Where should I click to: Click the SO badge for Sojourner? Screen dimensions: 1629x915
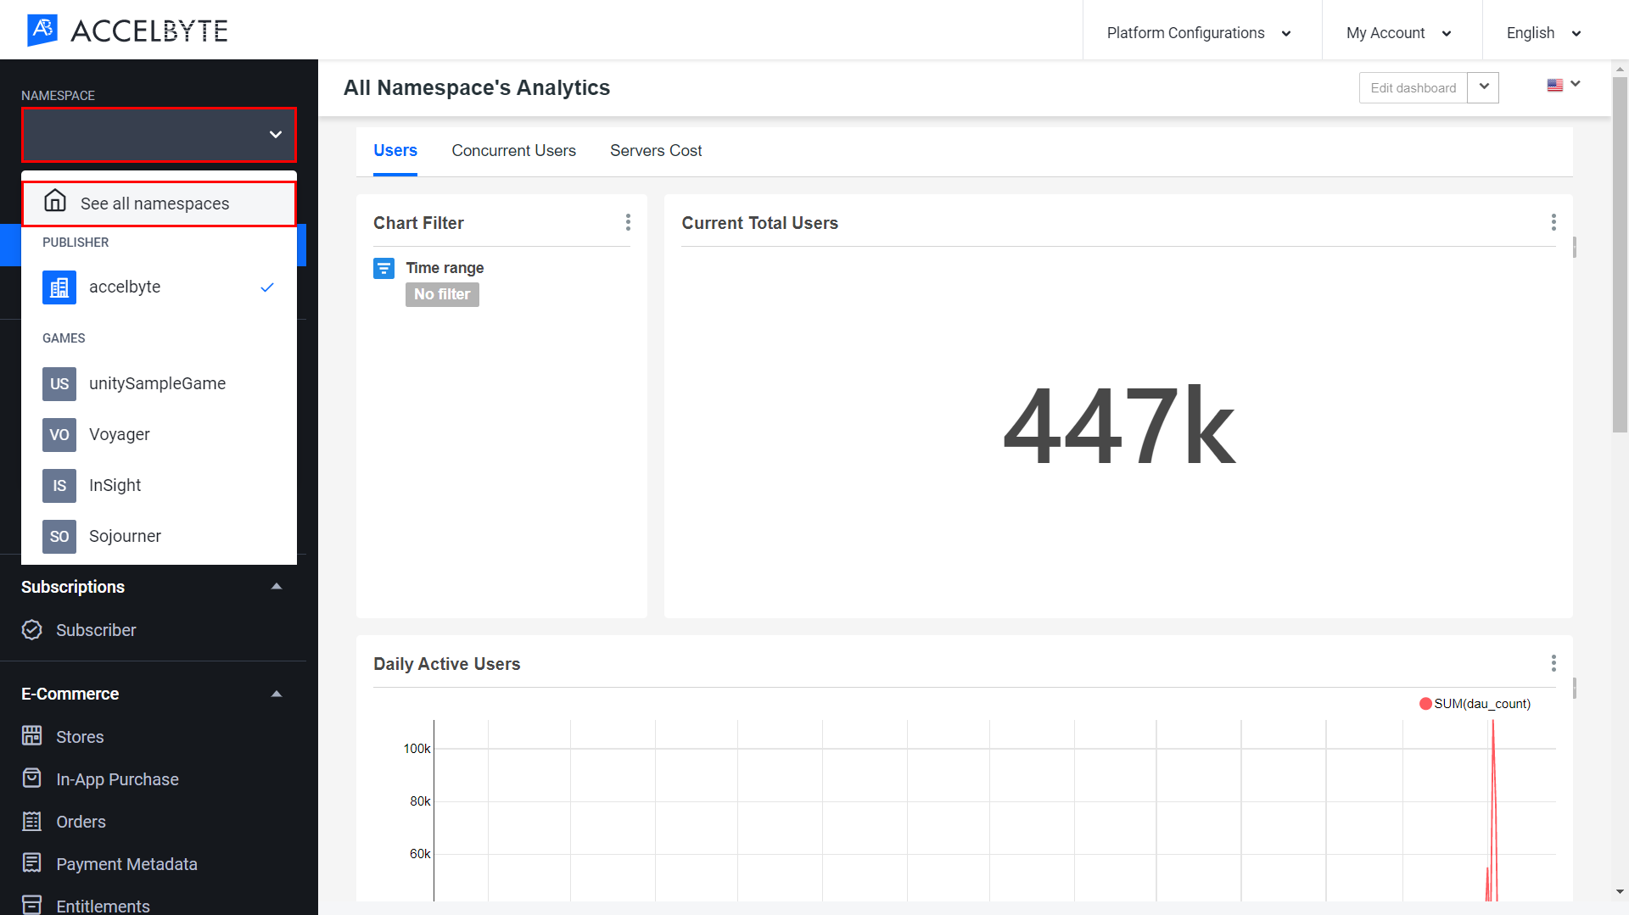tap(59, 537)
